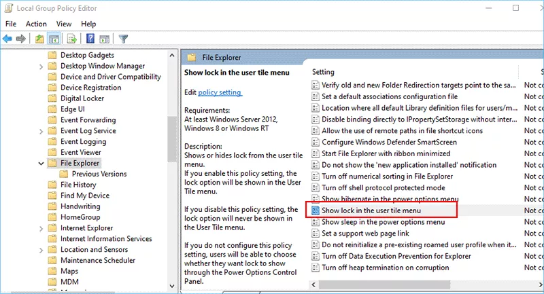Click the blue Back arrow in toolbar

[8, 39]
